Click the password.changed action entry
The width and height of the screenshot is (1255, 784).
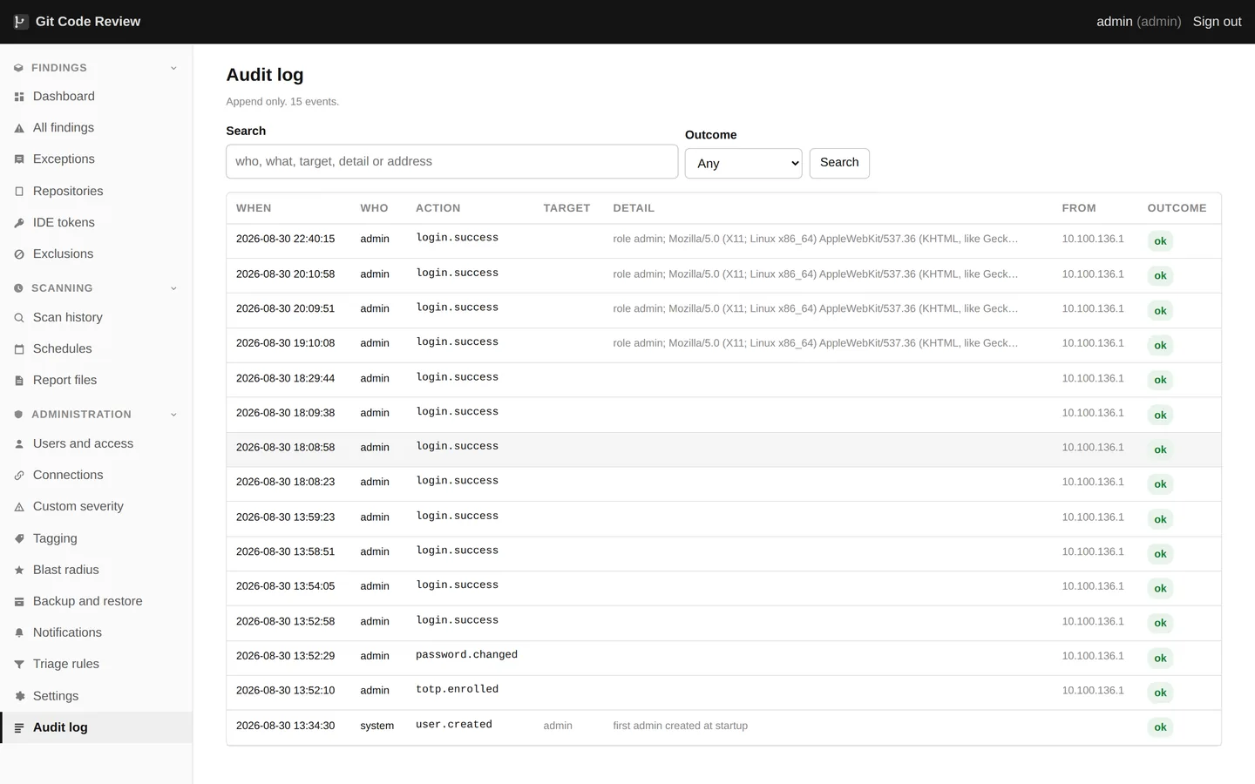pos(466,655)
